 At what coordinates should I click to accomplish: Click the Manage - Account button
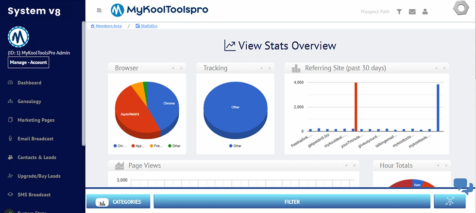click(28, 63)
